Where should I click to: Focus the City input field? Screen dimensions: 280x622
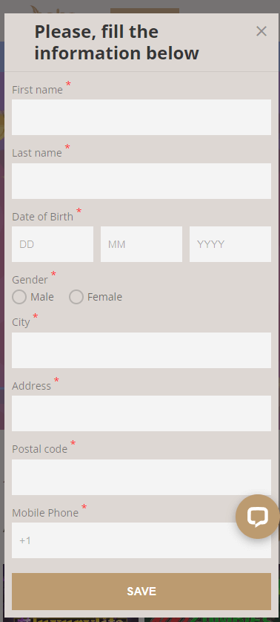141,350
